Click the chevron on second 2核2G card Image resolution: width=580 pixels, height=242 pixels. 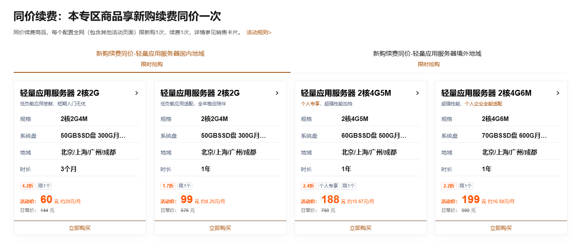(277, 93)
